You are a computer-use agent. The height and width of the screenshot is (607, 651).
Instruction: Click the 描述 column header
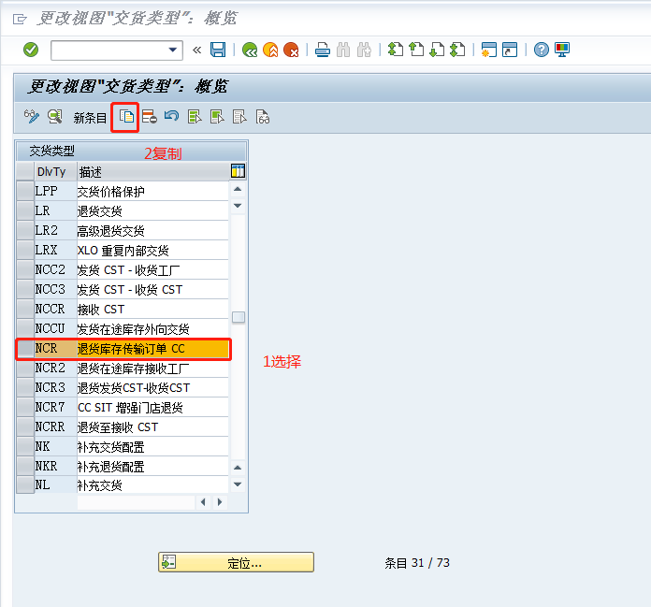point(153,171)
